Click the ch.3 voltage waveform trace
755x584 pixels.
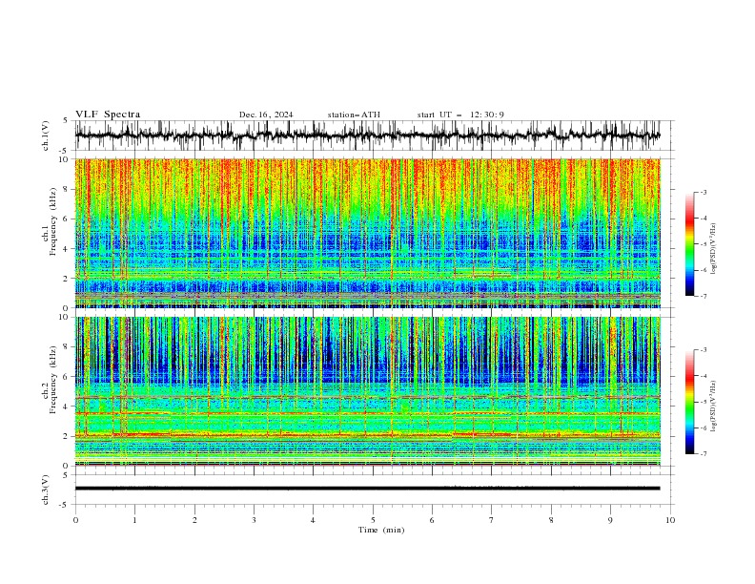click(368, 489)
